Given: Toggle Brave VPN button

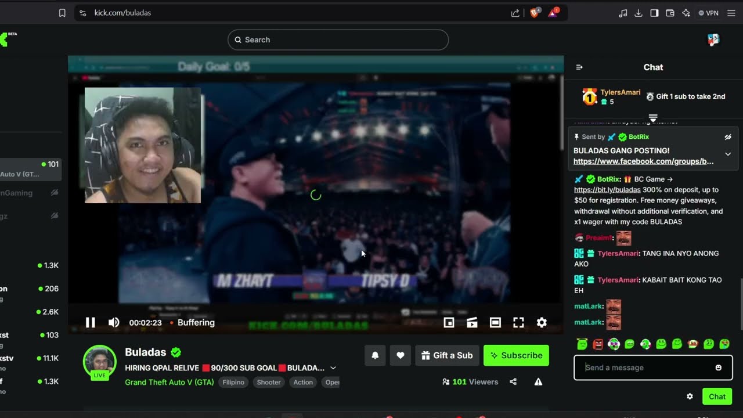Looking at the screenshot, I should click(x=709, y=13).
